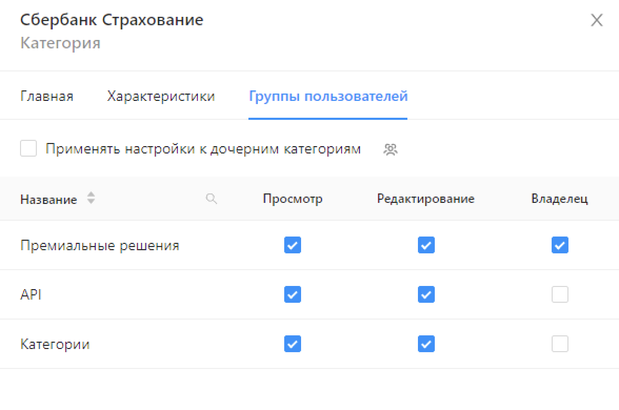Click the API group row name
Screen dimensions: 619x410
click(x=31, y=295)
